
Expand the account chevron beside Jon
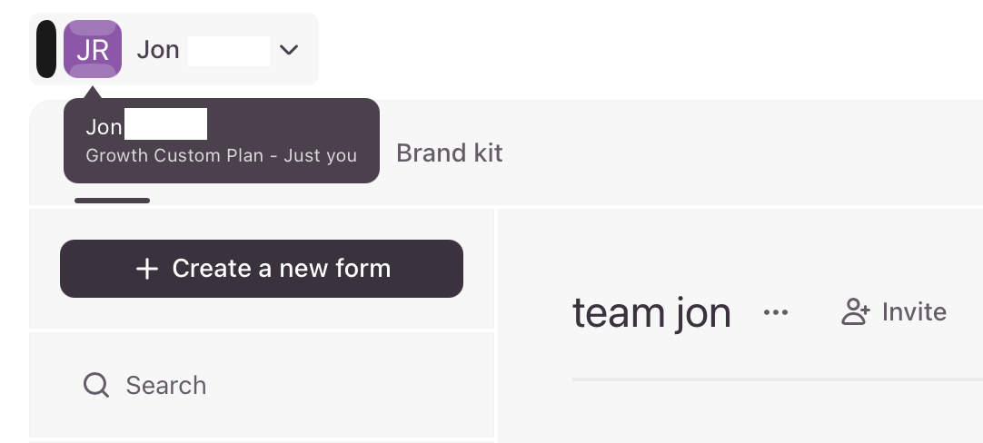pos(288,50)
